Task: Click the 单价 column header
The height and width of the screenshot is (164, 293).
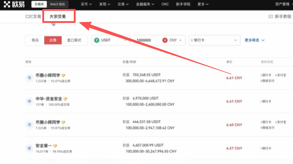Action: [229, 62]
